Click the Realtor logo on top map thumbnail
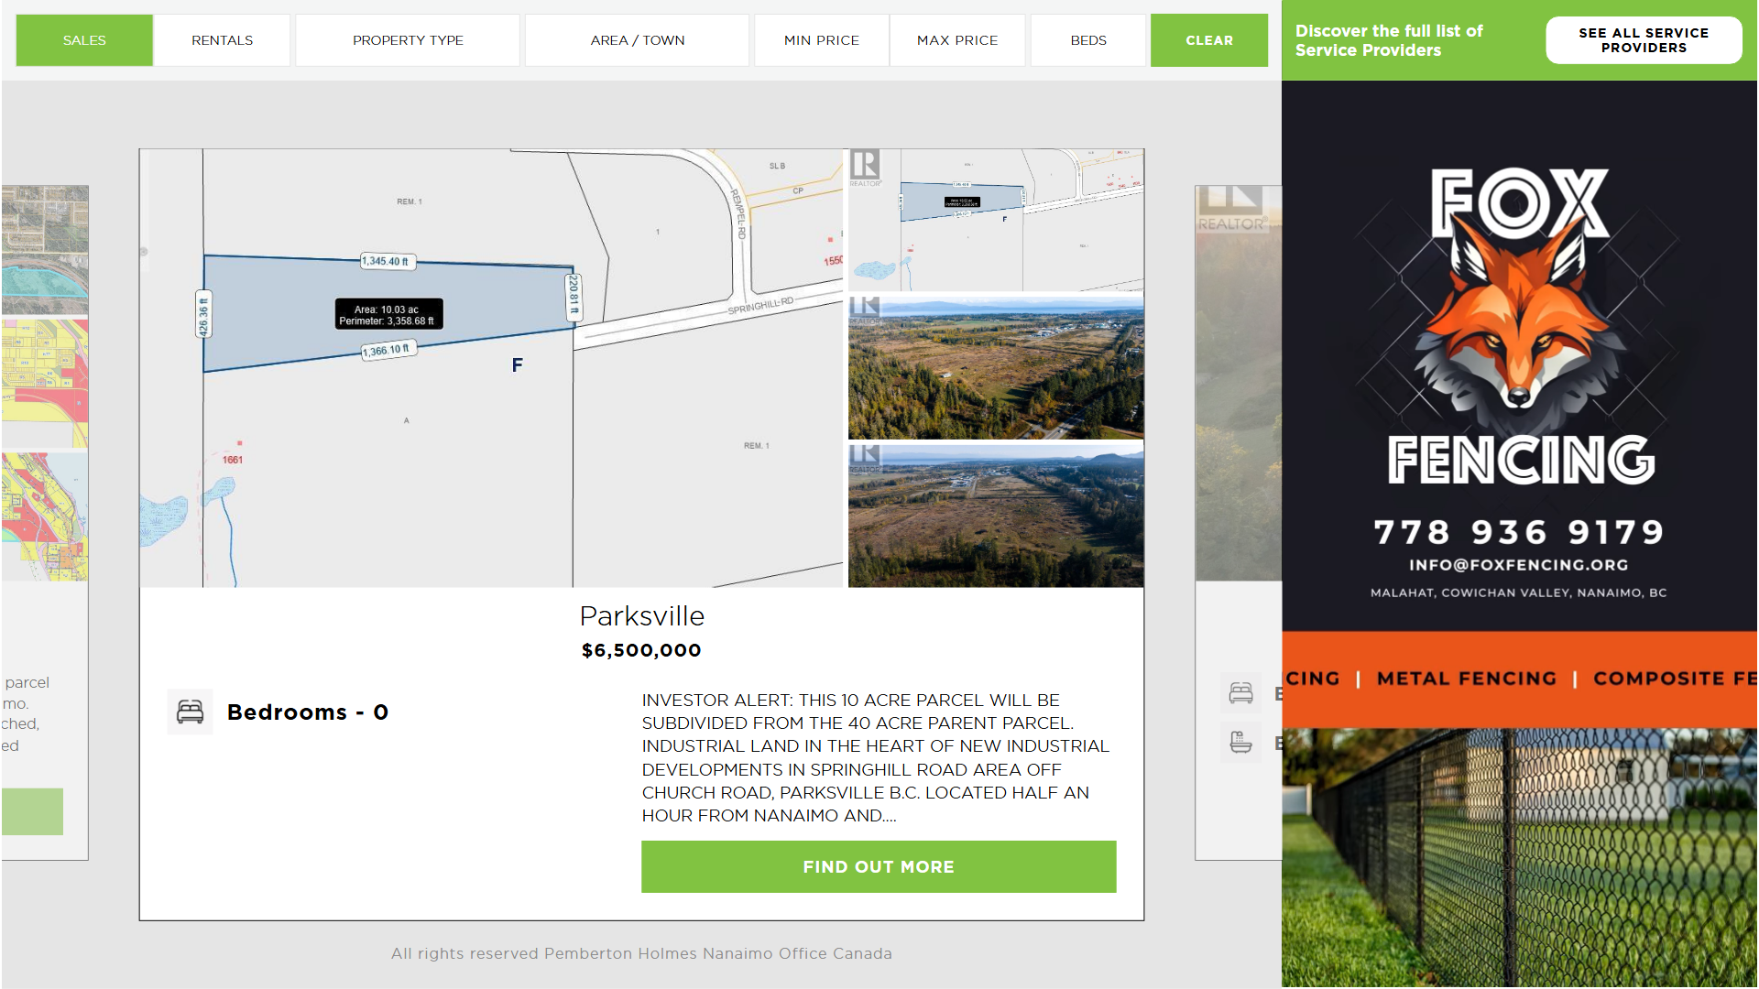This screenshot has width=1759, height=989. point(865,168)
